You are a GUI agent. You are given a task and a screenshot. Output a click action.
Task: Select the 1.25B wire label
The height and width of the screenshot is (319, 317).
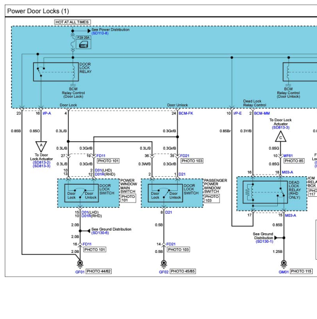277,252
